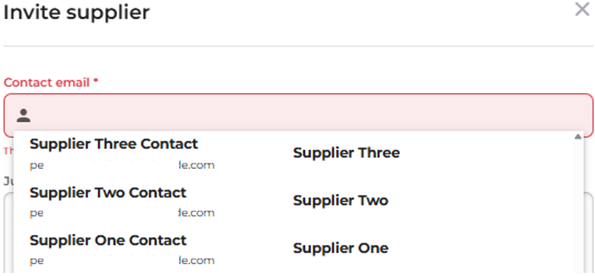The image size is (595, 276).
Task: Pick the Supplier Three company name
Action: (346, 153)
